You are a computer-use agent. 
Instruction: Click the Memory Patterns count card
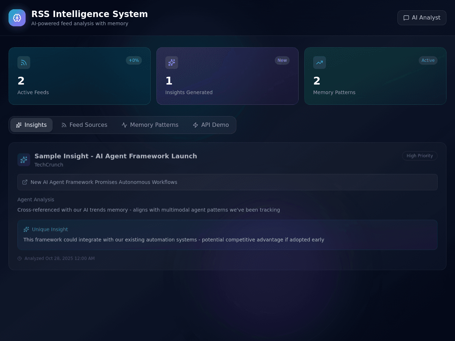(x=375, y=76)
